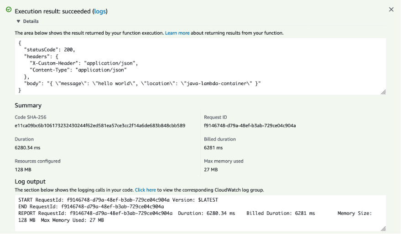Click the Summary section heading
The height and width of the screenshot is (234, 401).
28,106
